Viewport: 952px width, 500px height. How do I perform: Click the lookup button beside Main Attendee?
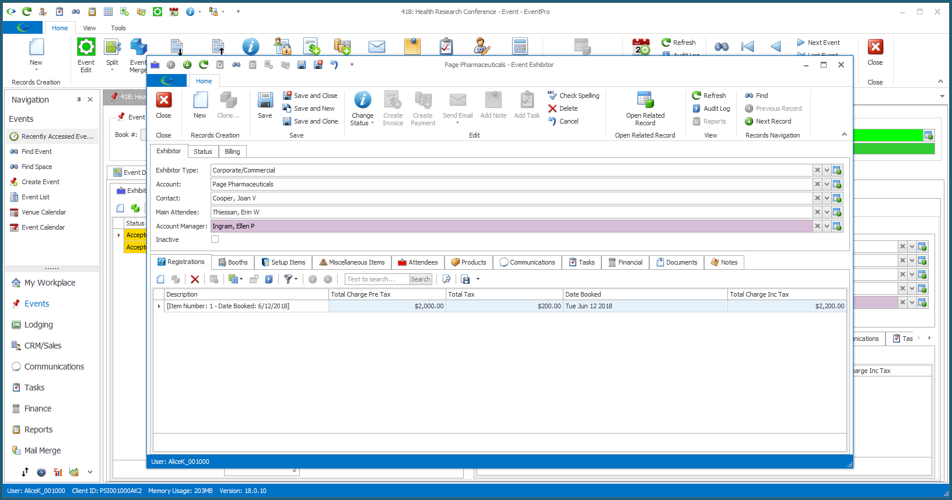837,212
